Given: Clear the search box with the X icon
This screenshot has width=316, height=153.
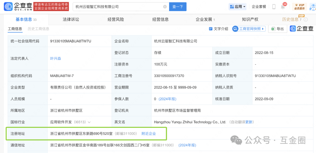Looking at the screenshot, I should click(x=165, y=7).
